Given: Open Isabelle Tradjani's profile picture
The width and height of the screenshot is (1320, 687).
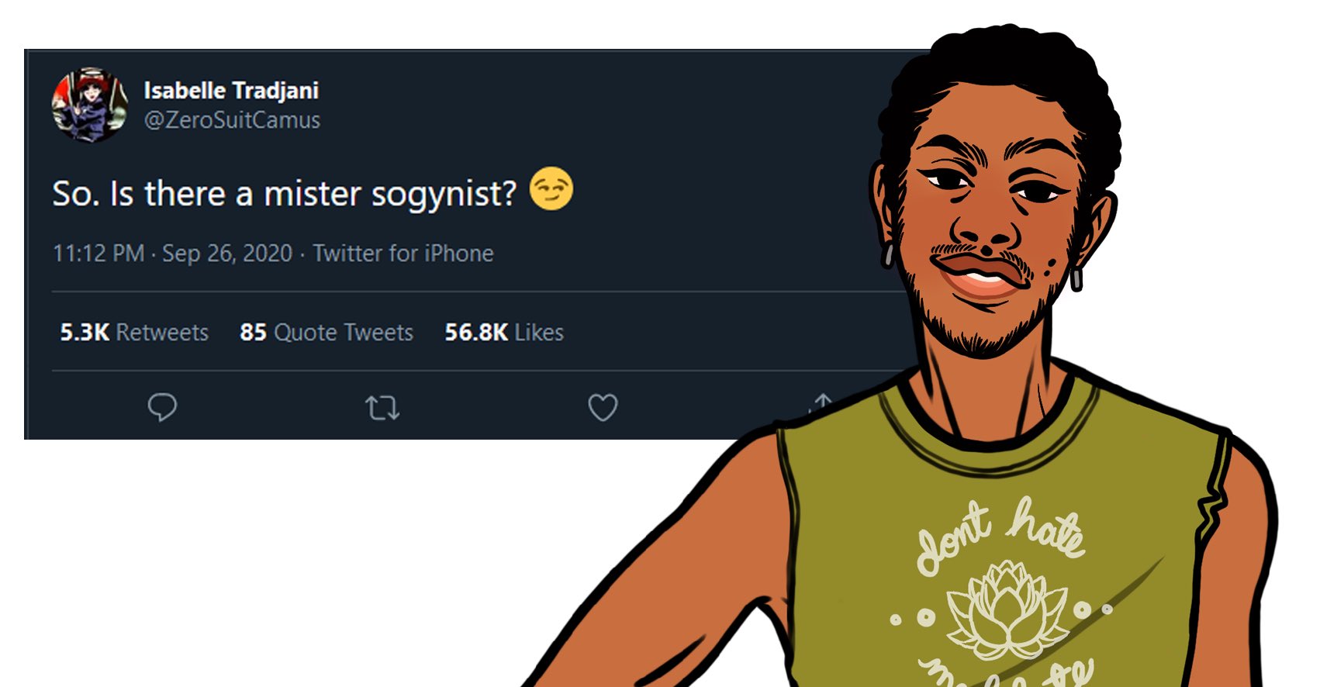Looking at the screenshot, I should coord(90,105).
